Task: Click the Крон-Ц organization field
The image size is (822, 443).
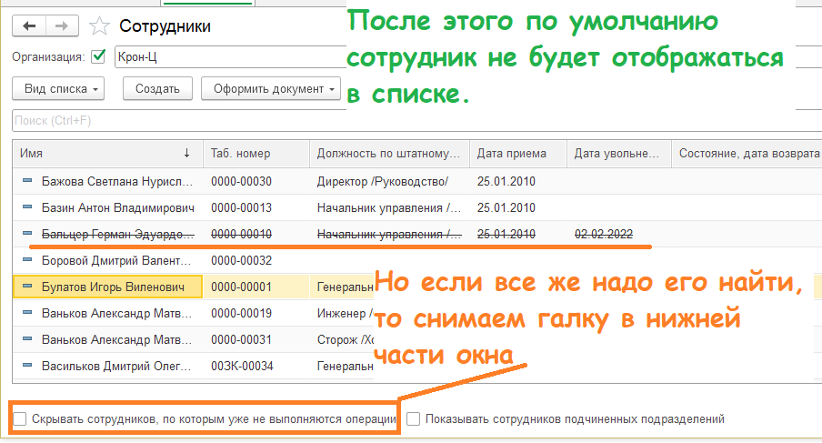Action: [x=231, y=56]
